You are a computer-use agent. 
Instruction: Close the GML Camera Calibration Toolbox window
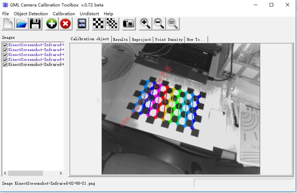click(x=287, y=5)
